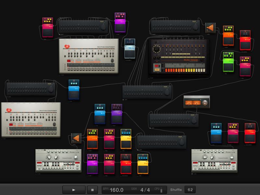
Task: Select the black TR-808 Rhythm Composer
Action: [179, 58]
